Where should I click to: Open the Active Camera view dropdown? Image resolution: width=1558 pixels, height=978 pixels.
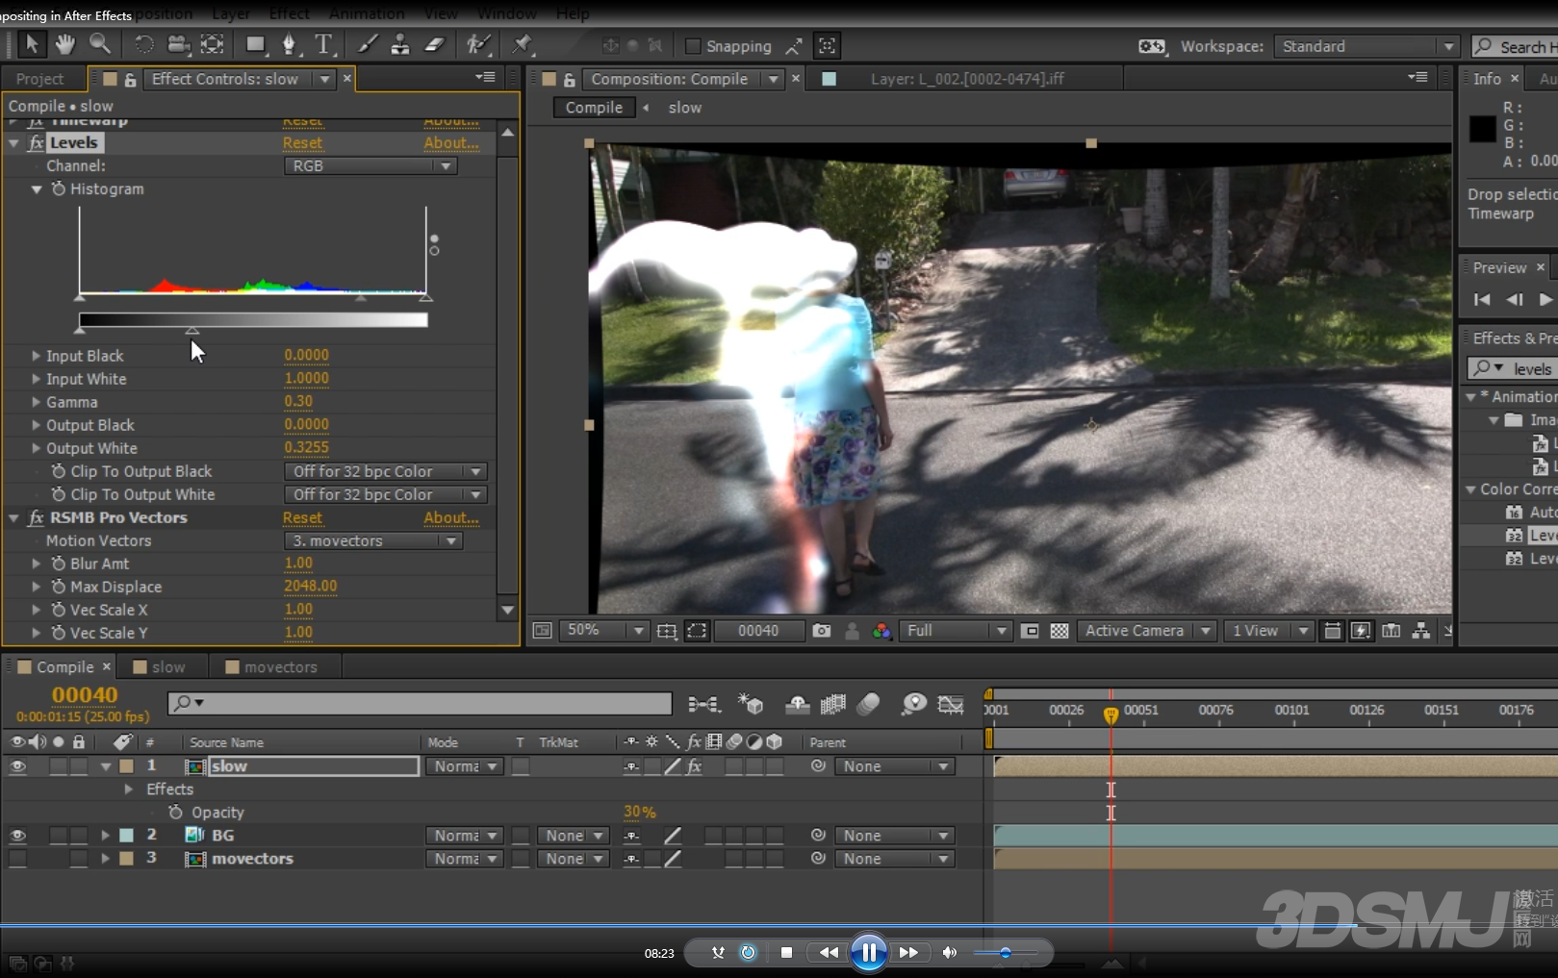tap(1146, 631)
